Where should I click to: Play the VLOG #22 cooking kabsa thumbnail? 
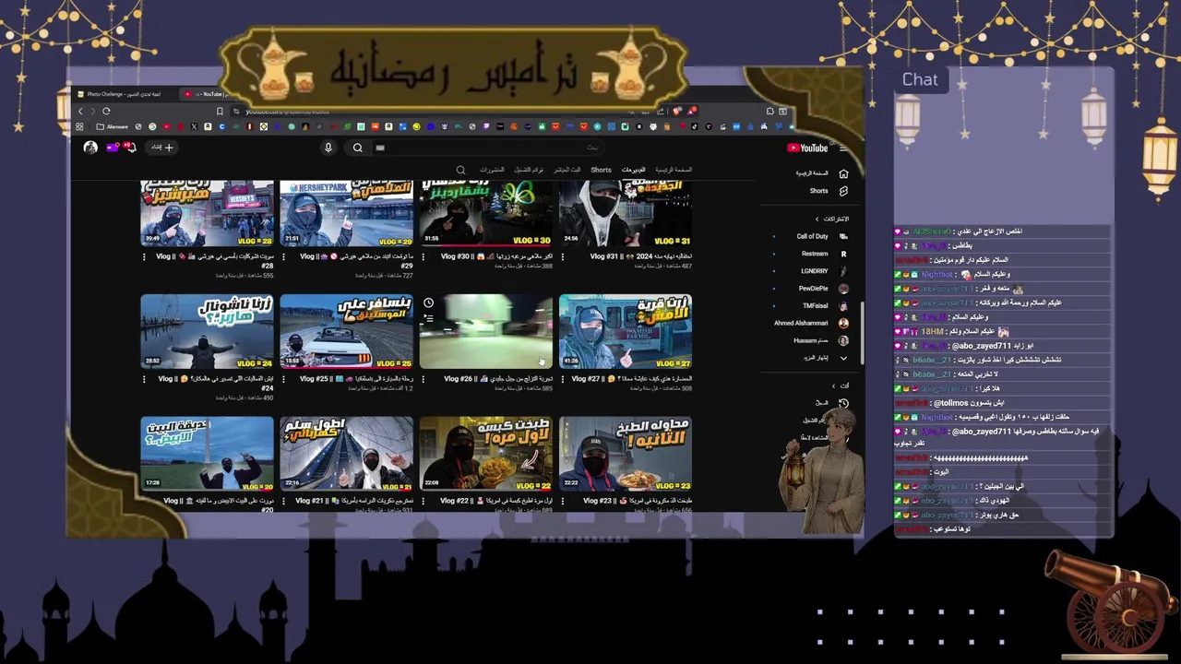(486, 454)
